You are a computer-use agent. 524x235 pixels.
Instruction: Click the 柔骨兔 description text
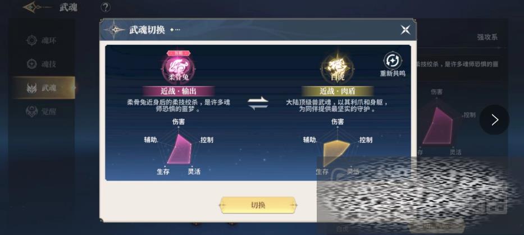tap(179, 105)
